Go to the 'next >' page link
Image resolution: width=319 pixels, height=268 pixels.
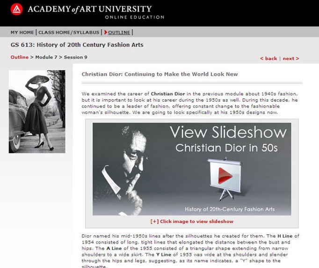point(291,59)
